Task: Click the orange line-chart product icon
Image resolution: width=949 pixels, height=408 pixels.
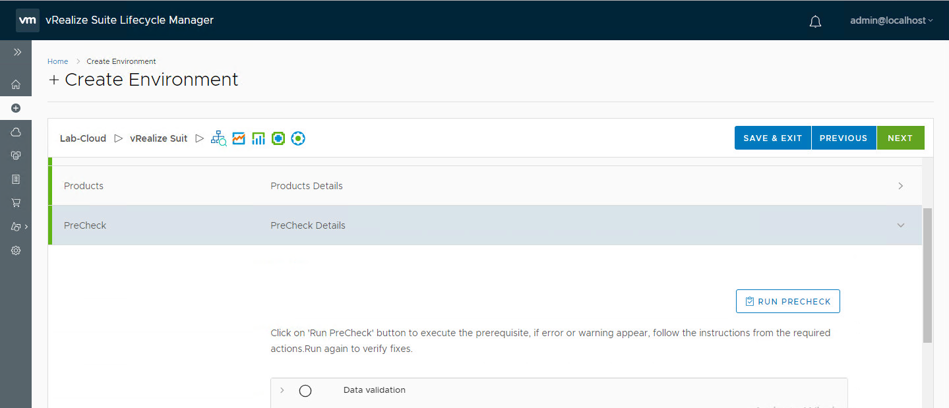Action: (x=239, y=138)
